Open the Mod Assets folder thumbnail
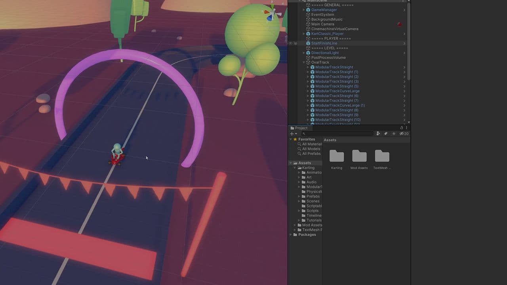Screen dimensions: 507x285 (359, 156)
